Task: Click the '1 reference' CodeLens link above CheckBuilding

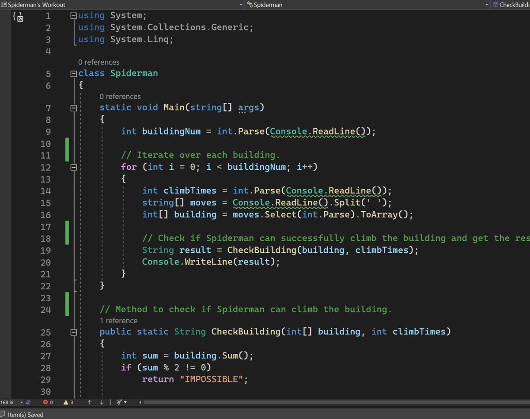Action: [x=118, y=321]
